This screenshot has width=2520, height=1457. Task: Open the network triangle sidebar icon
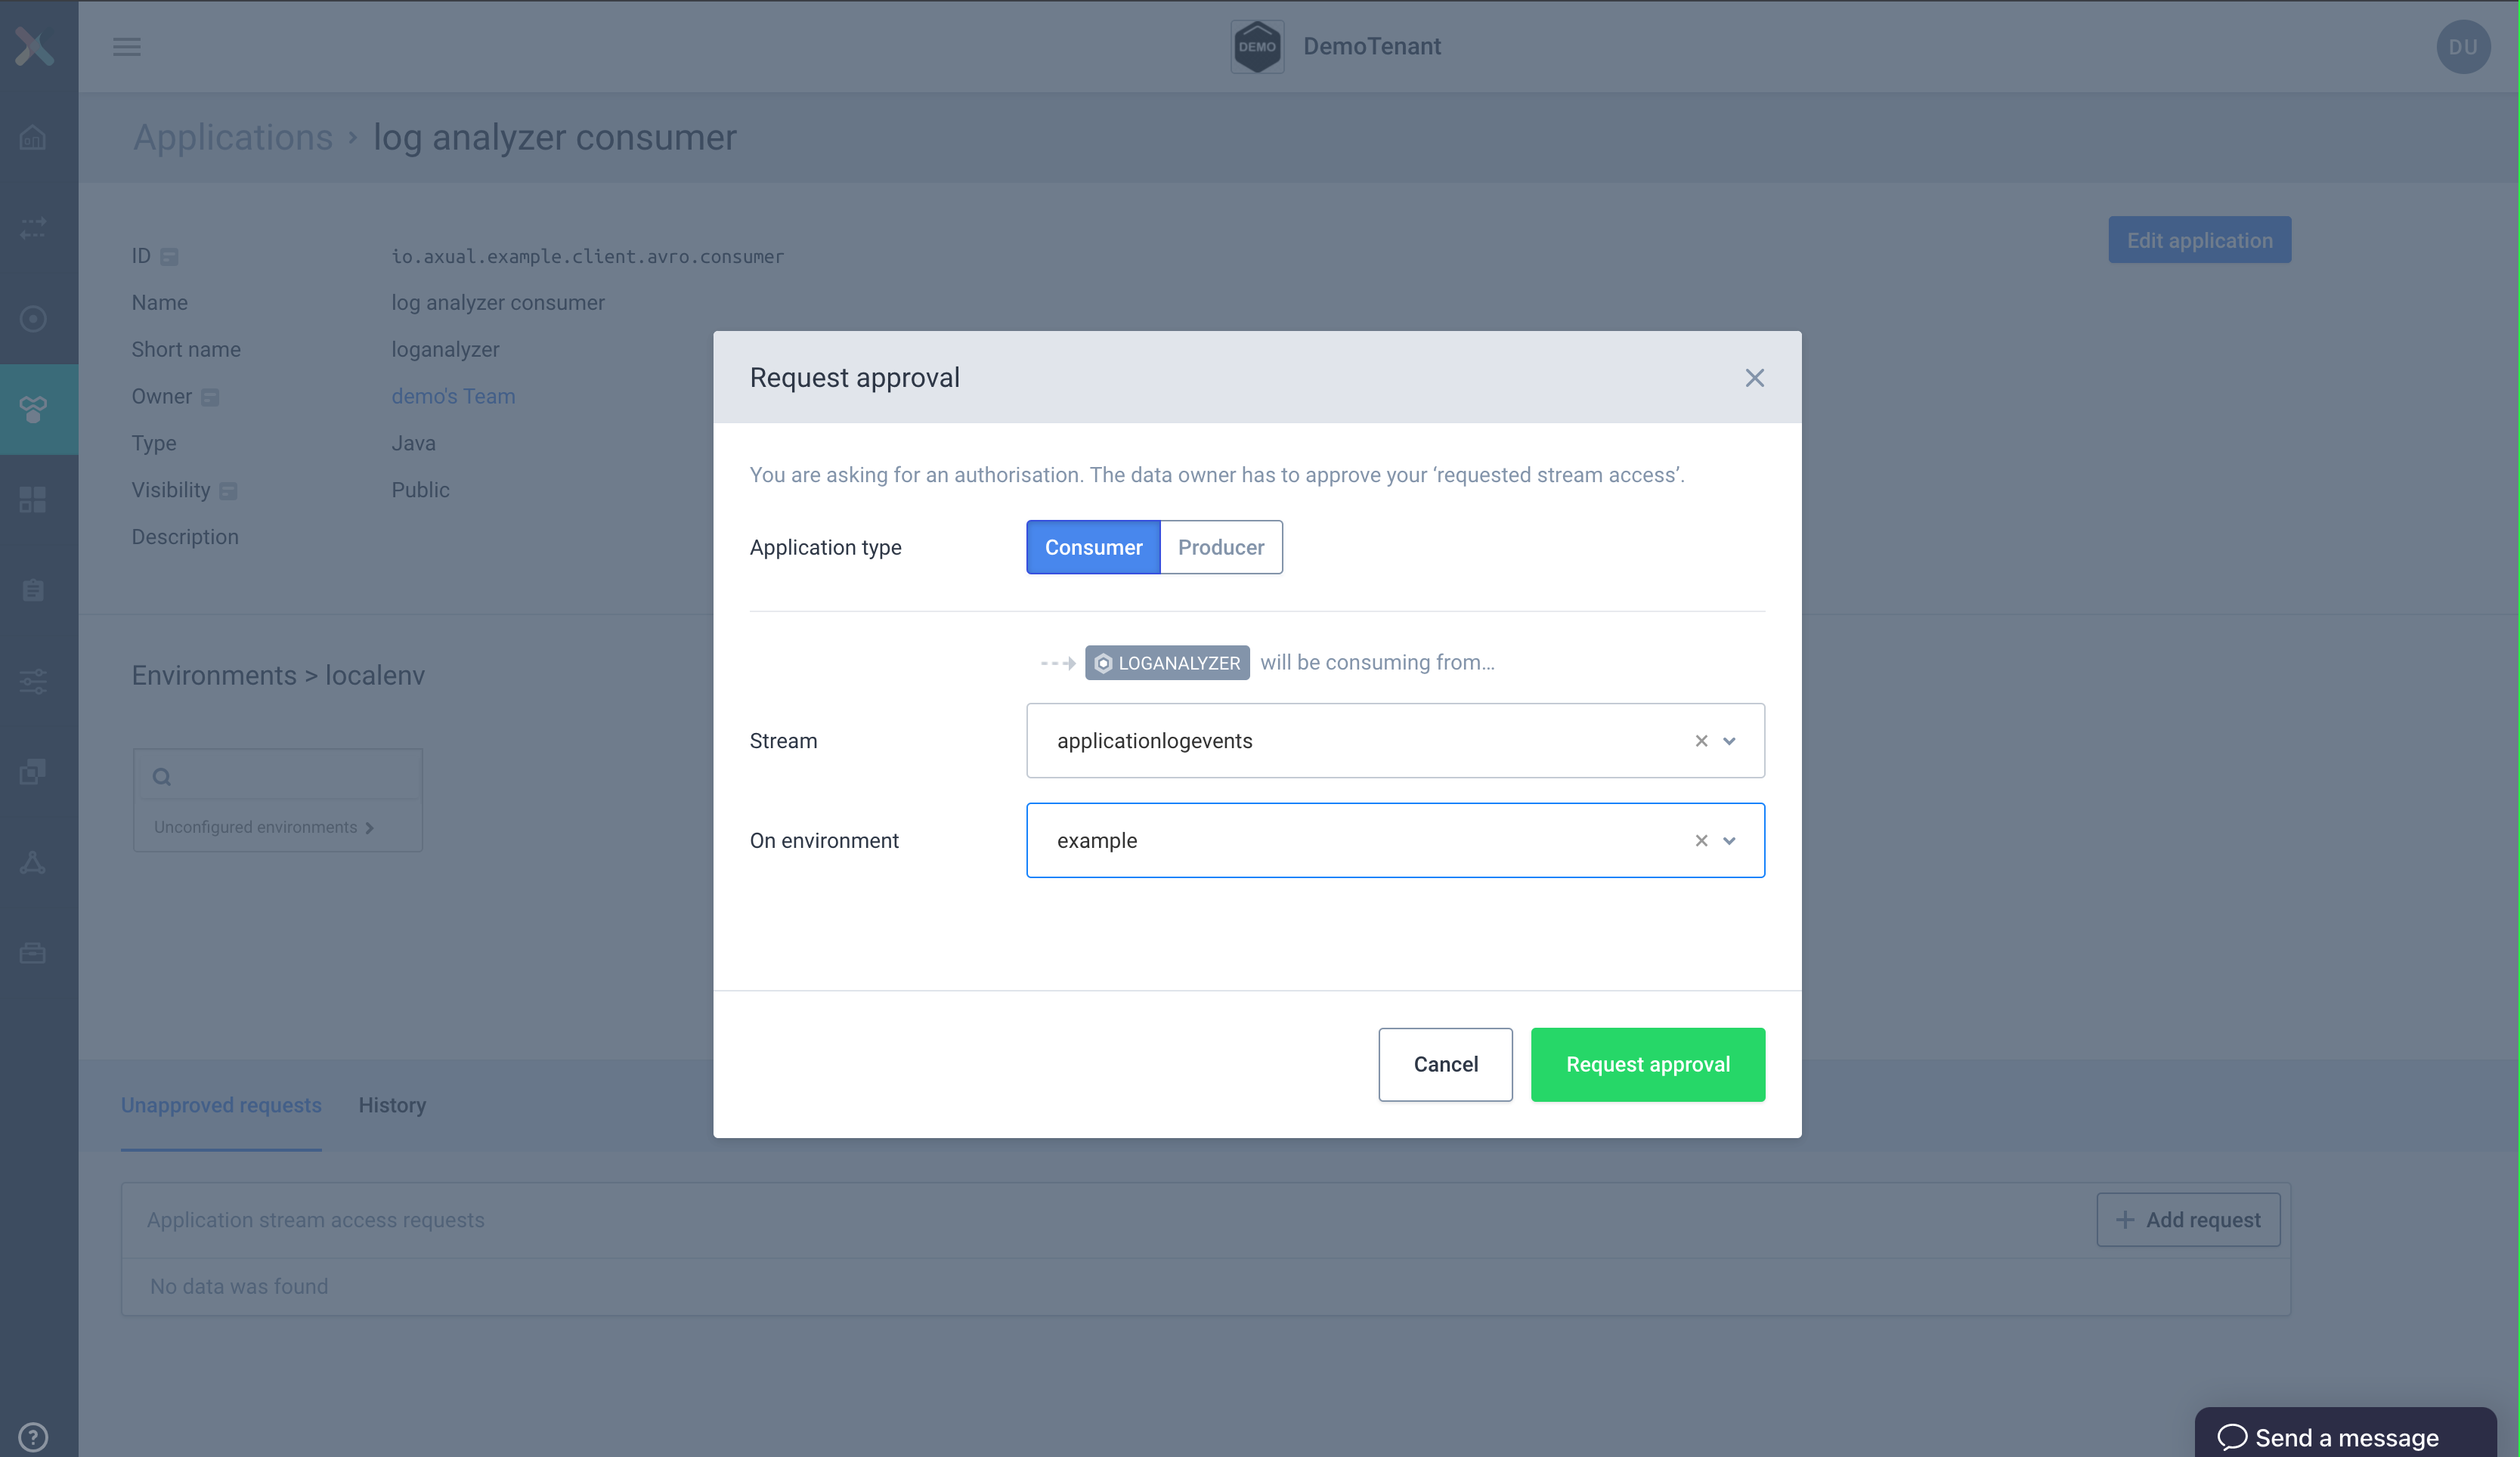[x=33, y=862]
